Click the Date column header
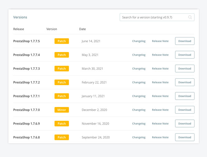This screenshot has width=207, height=157. (82, 29)
